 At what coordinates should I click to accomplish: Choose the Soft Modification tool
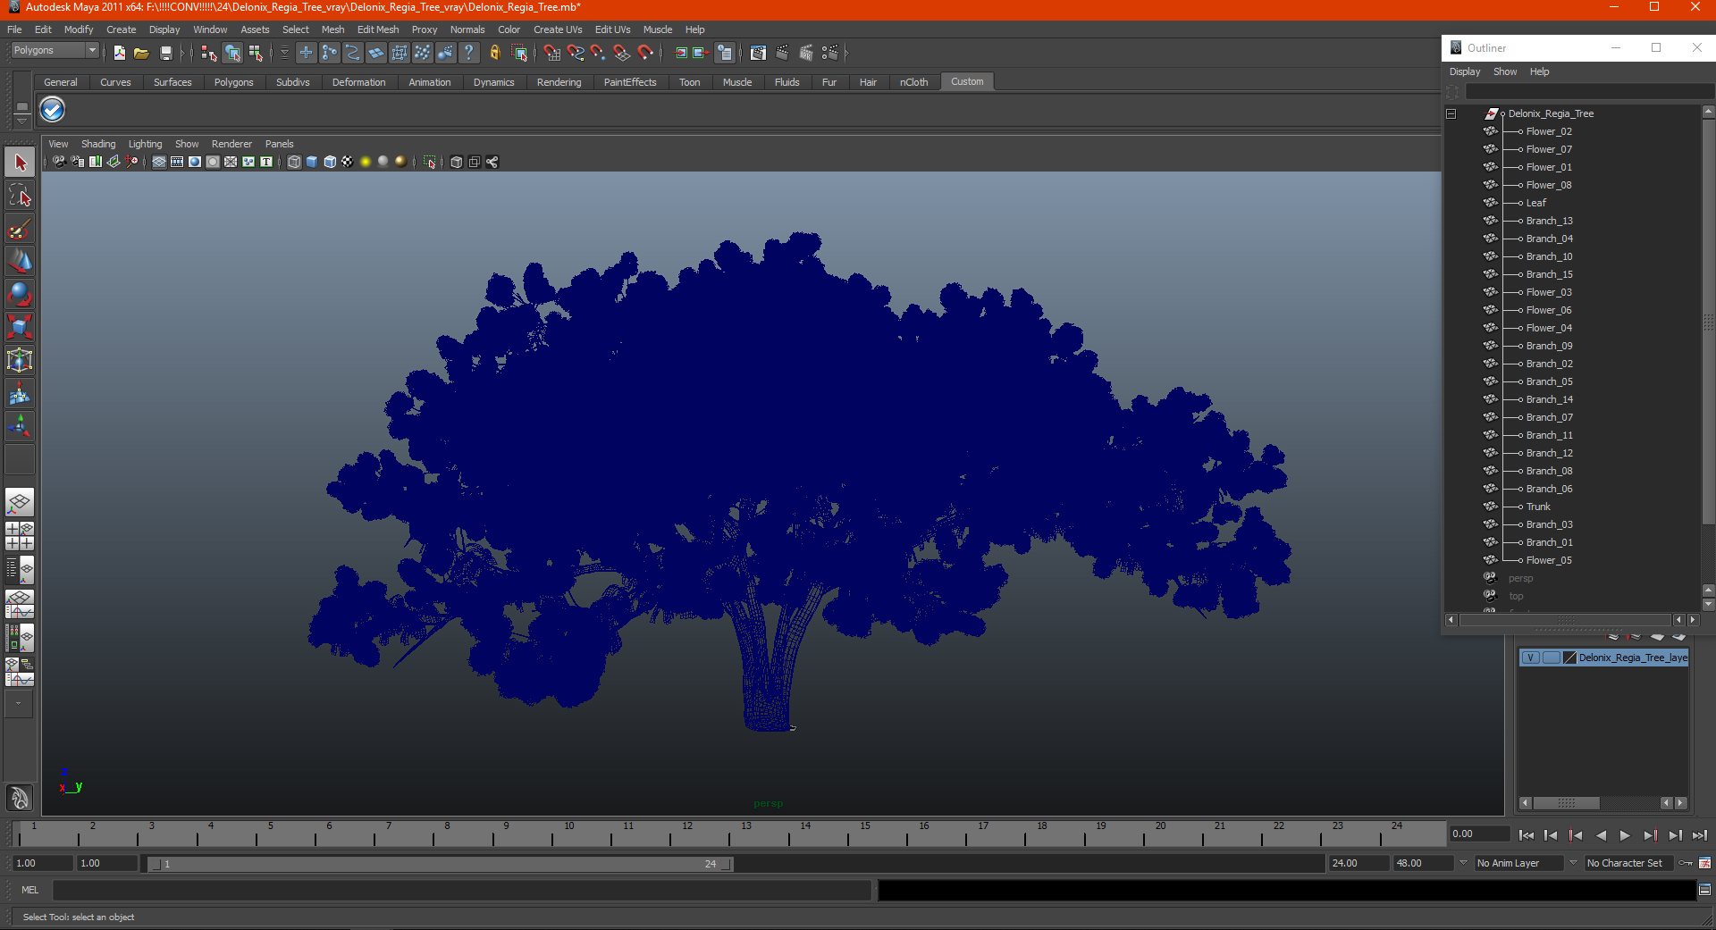click(20, 394)
